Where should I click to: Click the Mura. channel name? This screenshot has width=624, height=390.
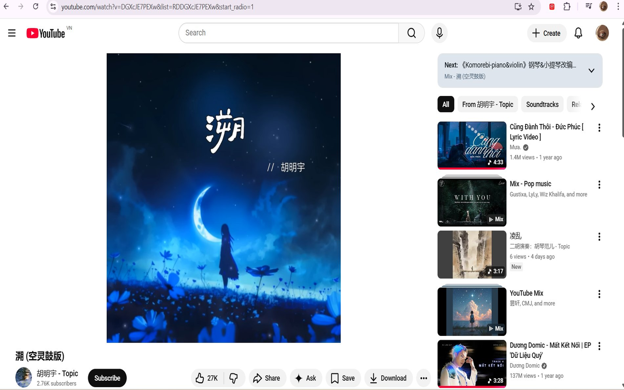(515, 147)
